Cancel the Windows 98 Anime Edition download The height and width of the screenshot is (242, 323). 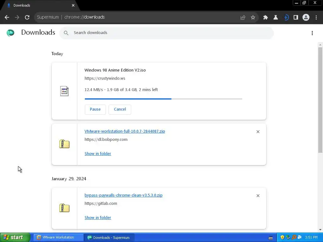pyautogui.click(x=120, y=109)
